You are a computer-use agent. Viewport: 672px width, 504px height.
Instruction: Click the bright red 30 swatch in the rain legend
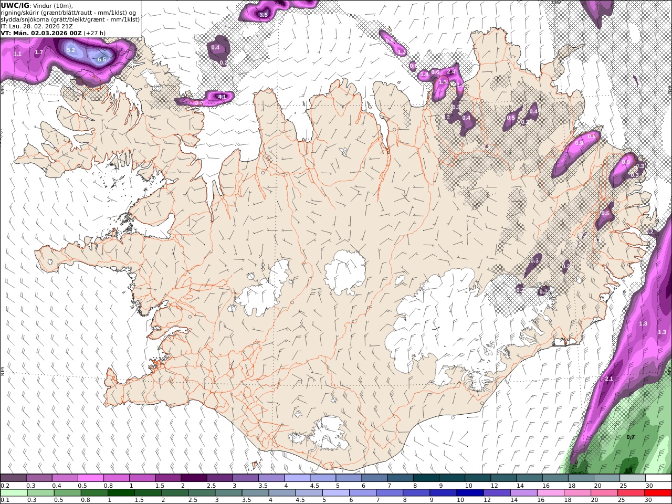point(658,493)
